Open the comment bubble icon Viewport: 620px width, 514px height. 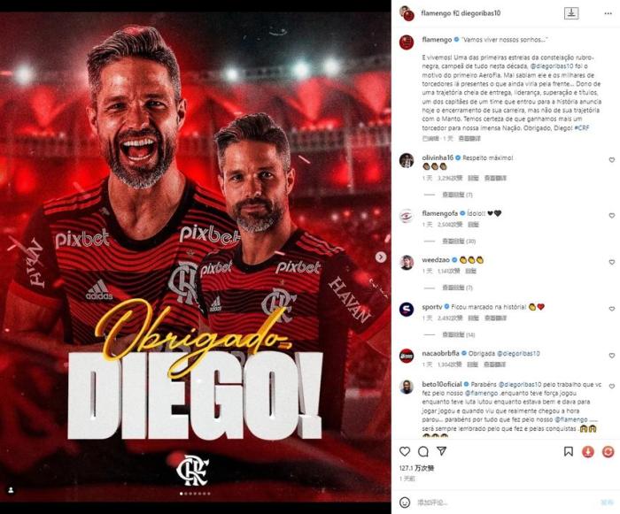423,451
